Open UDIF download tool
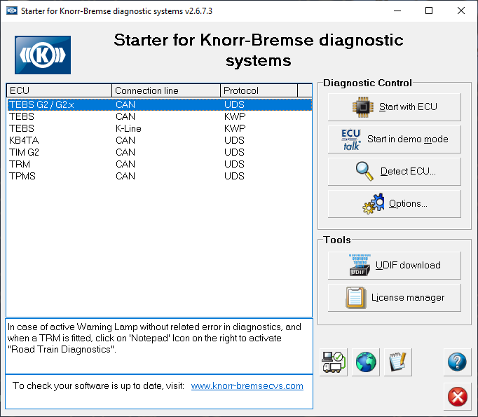Viewport: 478px width, 417px height. pos(395,266)
